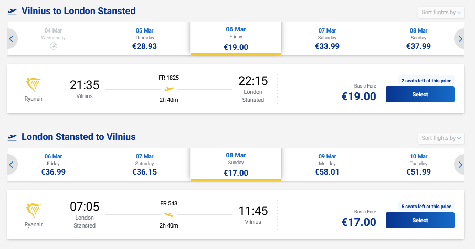Click the no-flights icon under 04 Mar Wednesday
Image resolution: width=475 pixels, height=249 pixels.
point(54,47)
